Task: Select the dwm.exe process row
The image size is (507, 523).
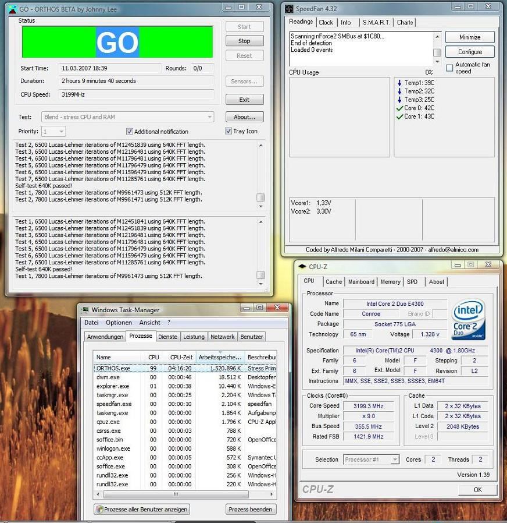Action: (185, 377)
